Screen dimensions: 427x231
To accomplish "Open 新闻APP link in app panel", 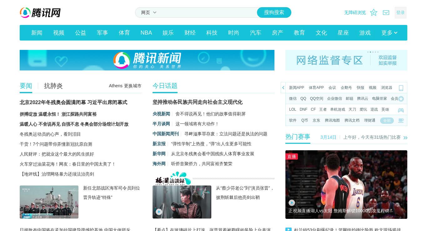I will [297, 88].
